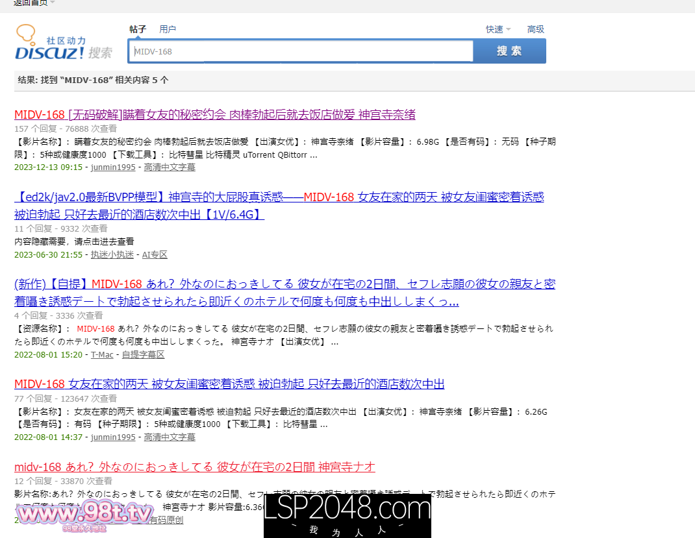This screenshot has height=538, width=695.
Task: Open the 自提字幕区 forum section link
Action: tap(143, 355)
